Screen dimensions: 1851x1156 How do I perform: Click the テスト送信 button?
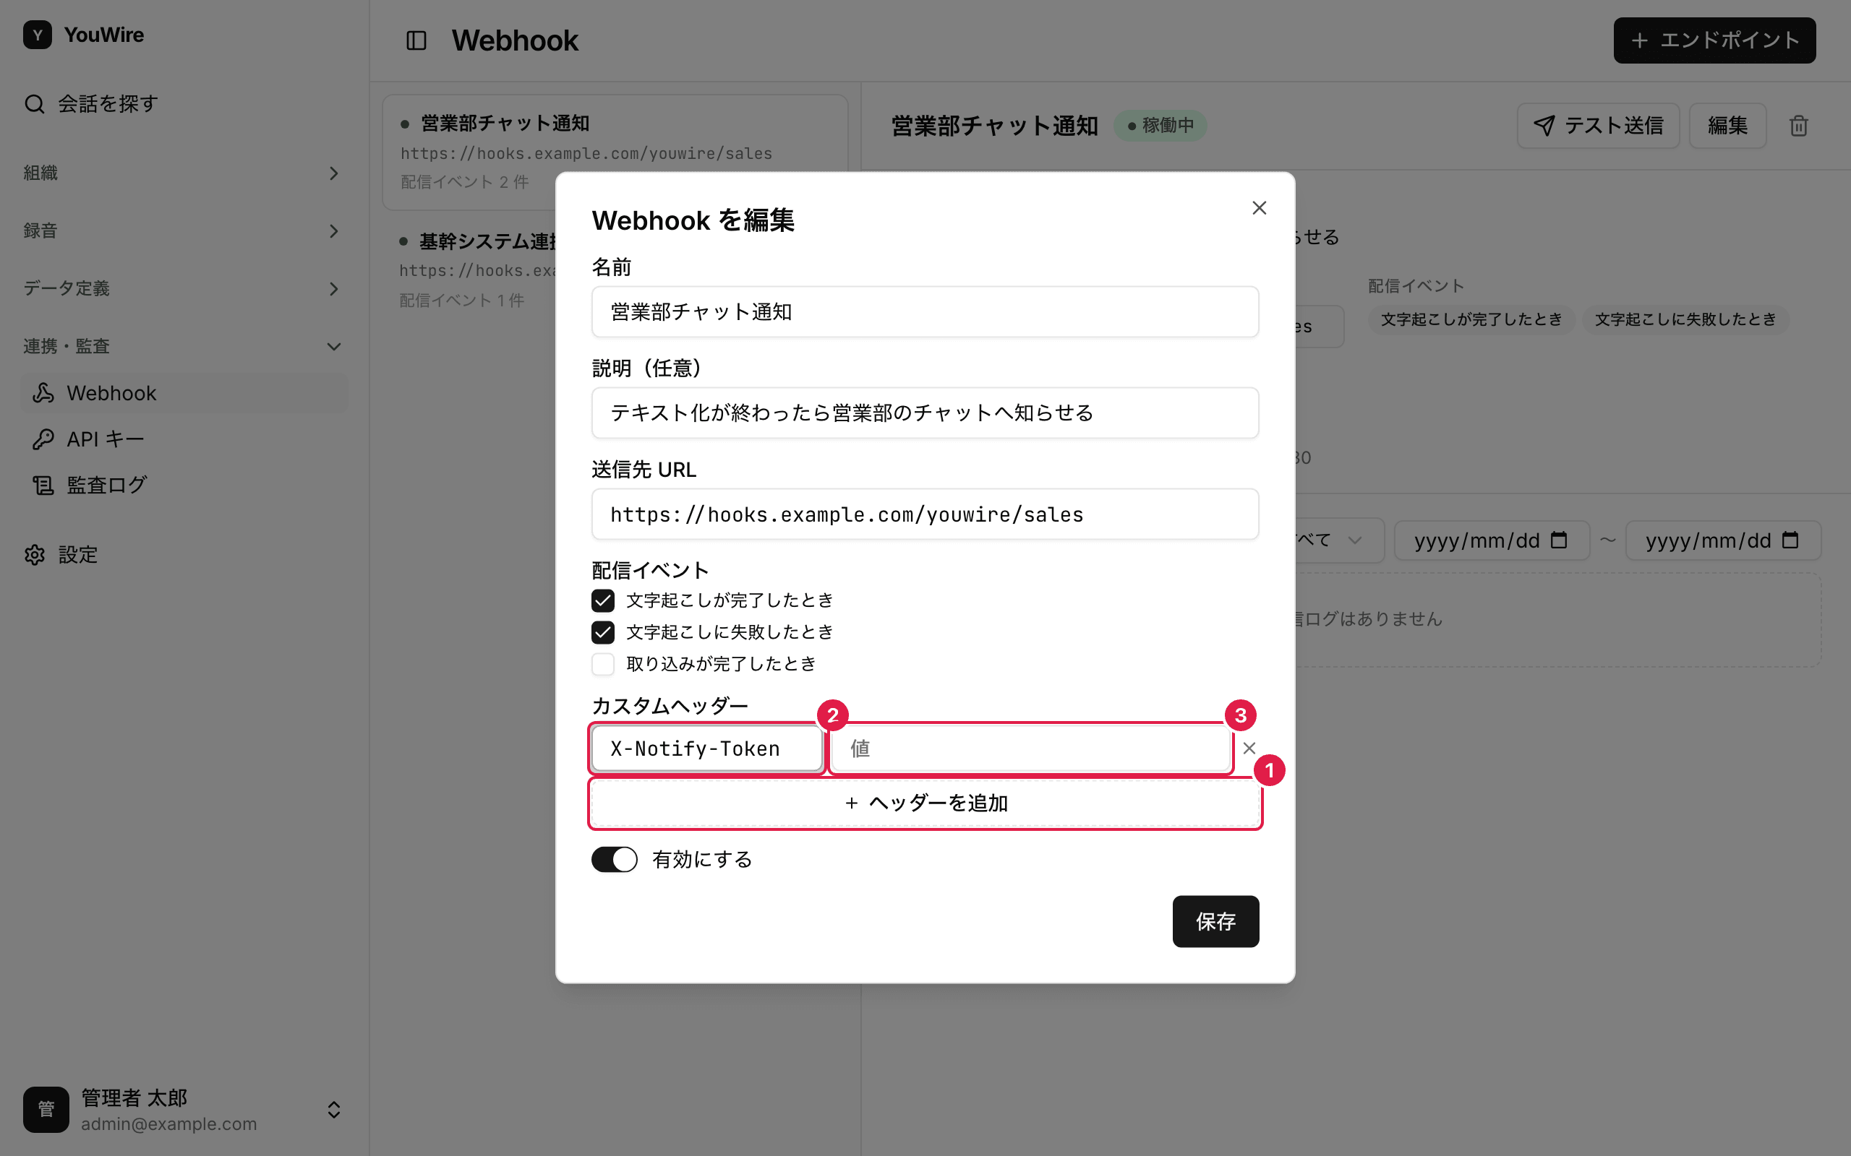point(1598,126)
